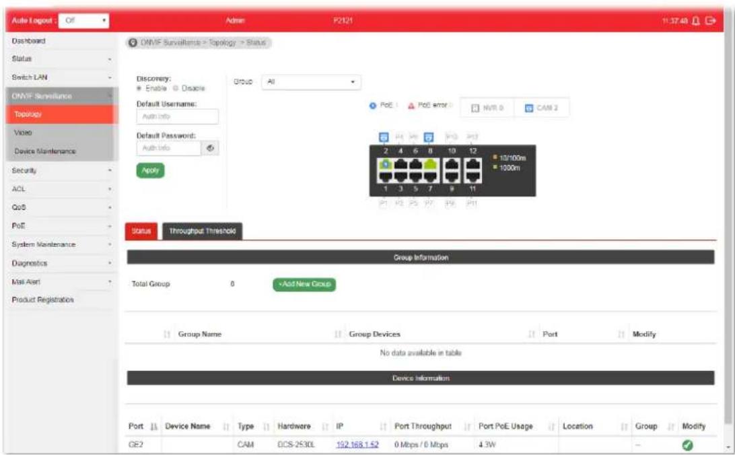This screenshot has height=455, width=735.
Task: Select Discovery Disable radio button
Action: point(176,88)
